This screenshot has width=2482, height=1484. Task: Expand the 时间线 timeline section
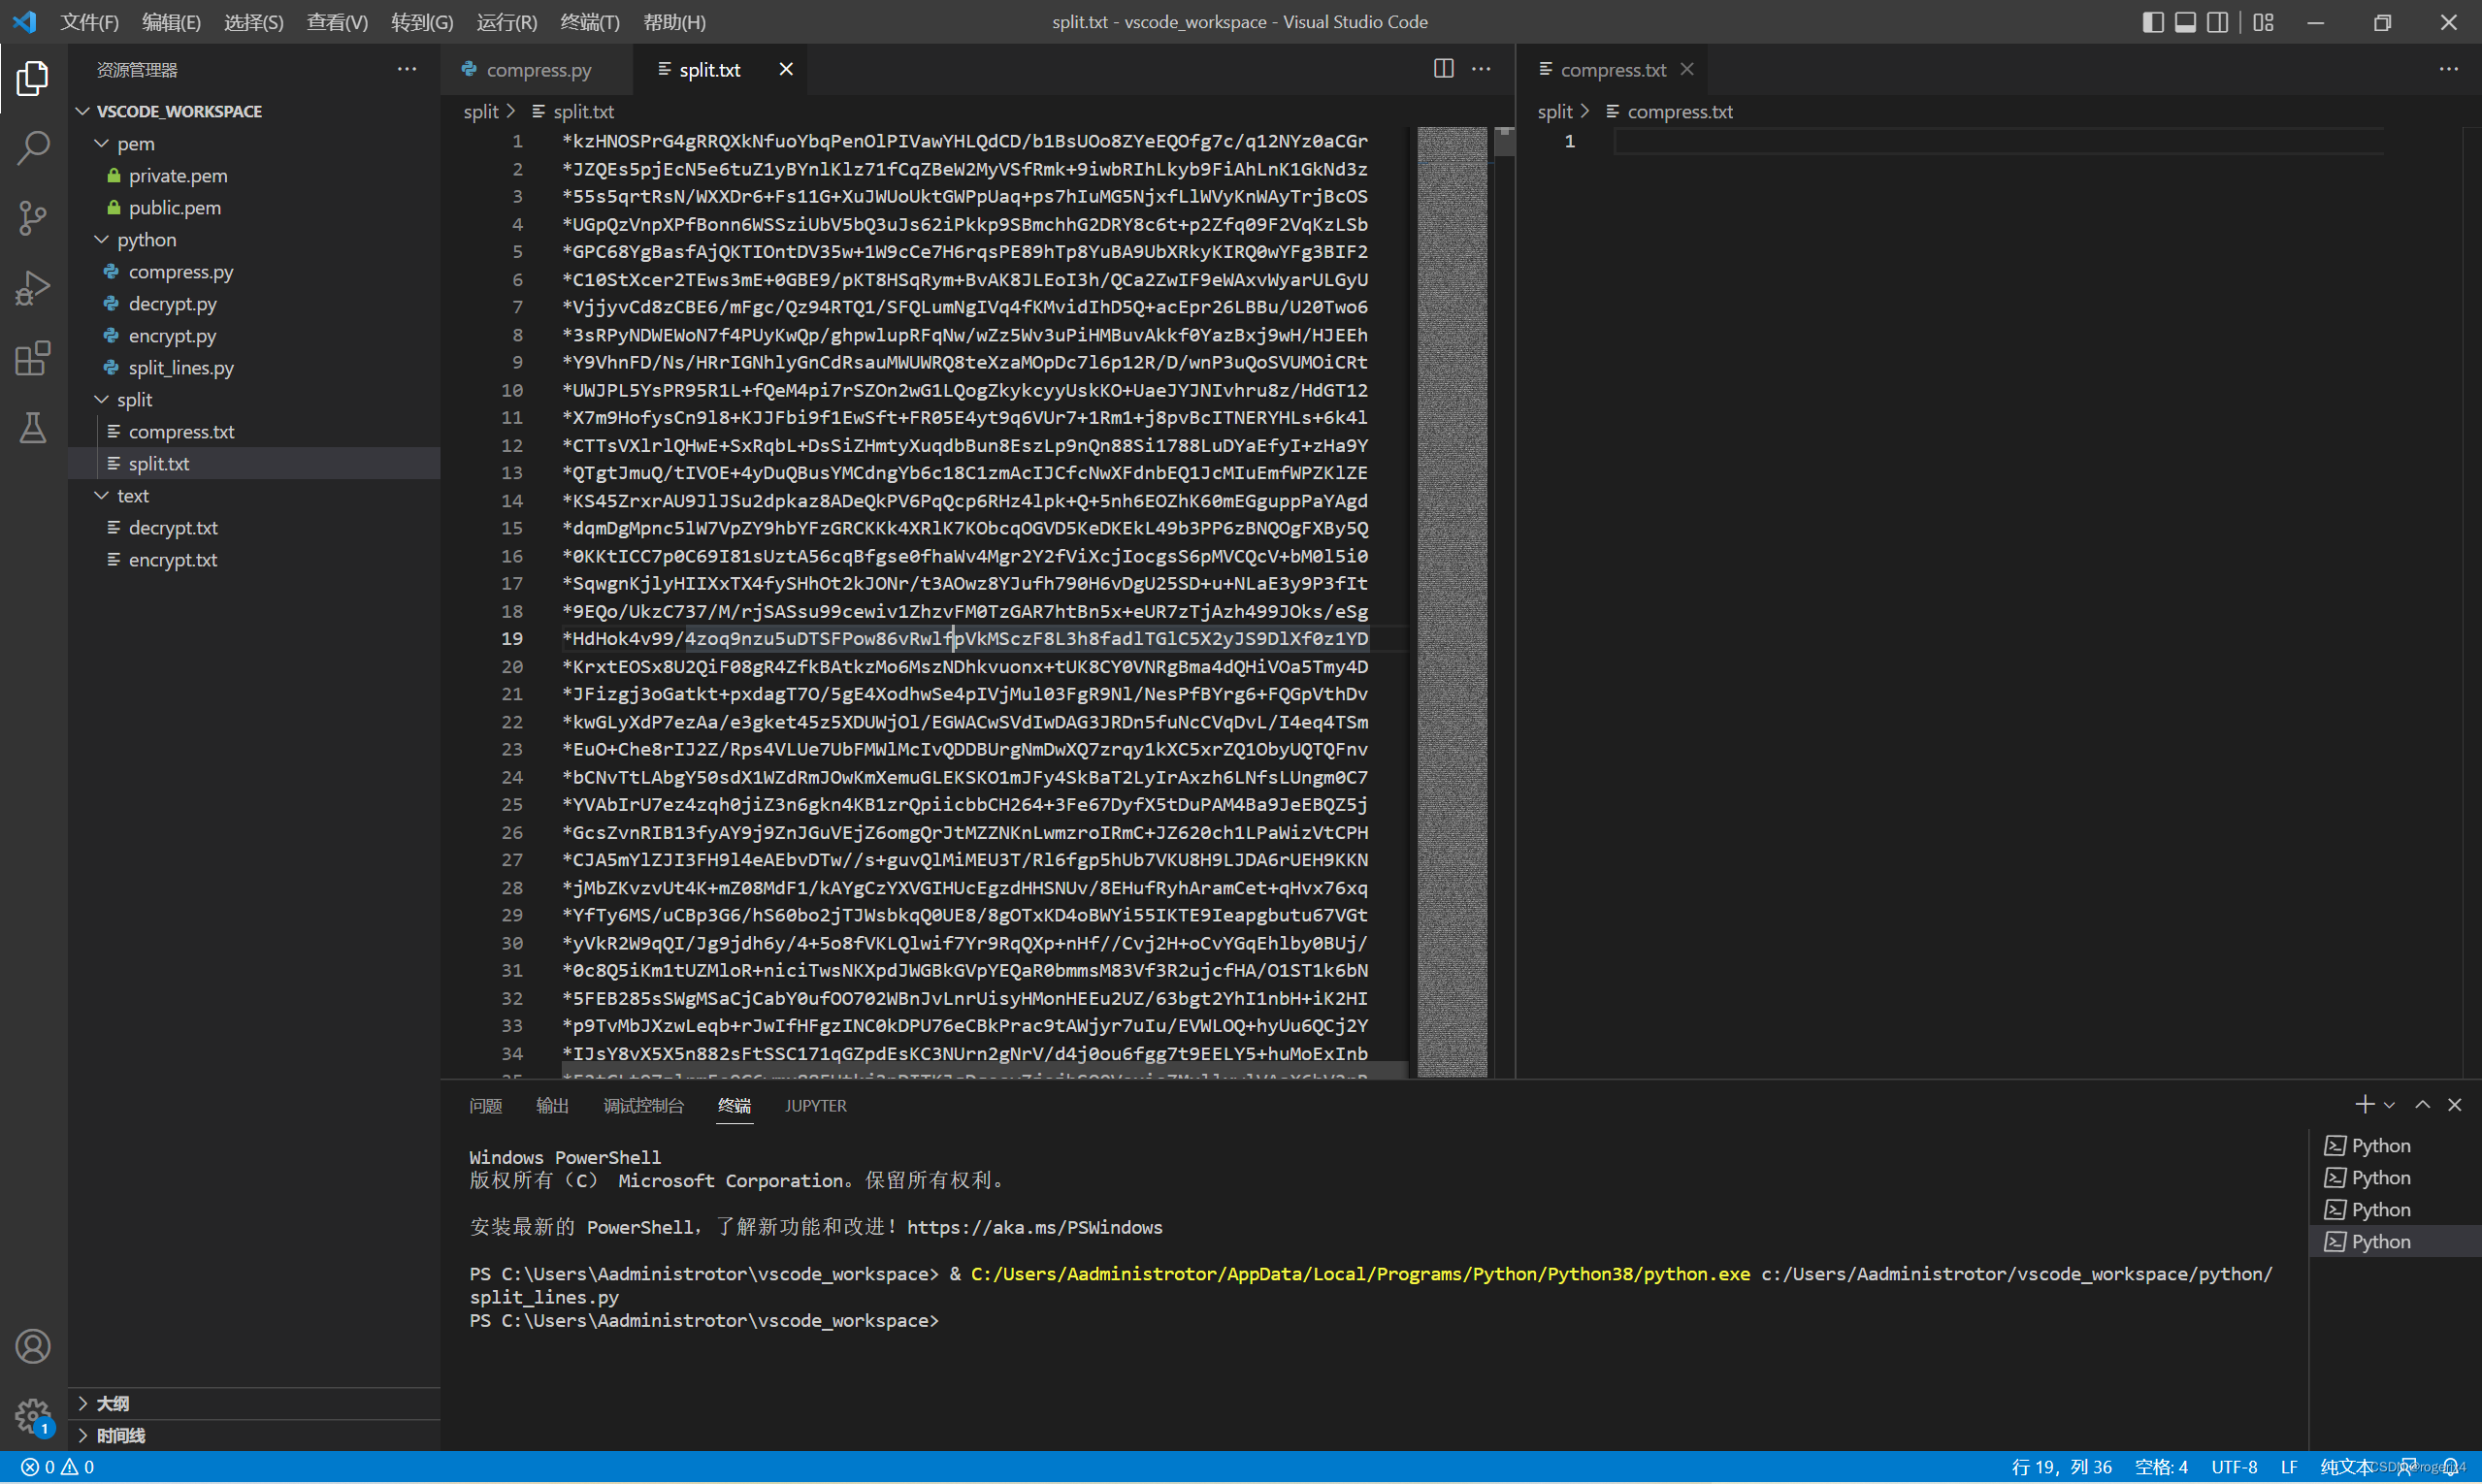point(254,1436)
